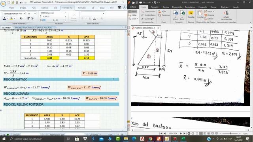Switch to the Entrada ribbon tab
Image resolution: width=253 pixels, height=142 pixels.
point(23,8)
